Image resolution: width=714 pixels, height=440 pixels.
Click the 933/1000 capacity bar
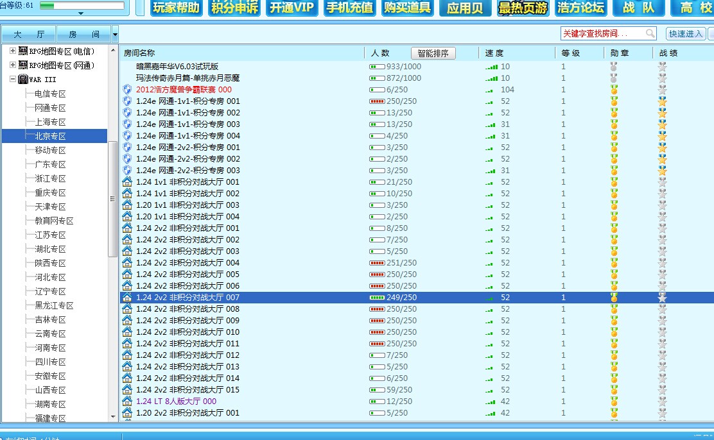coord(376,67)
